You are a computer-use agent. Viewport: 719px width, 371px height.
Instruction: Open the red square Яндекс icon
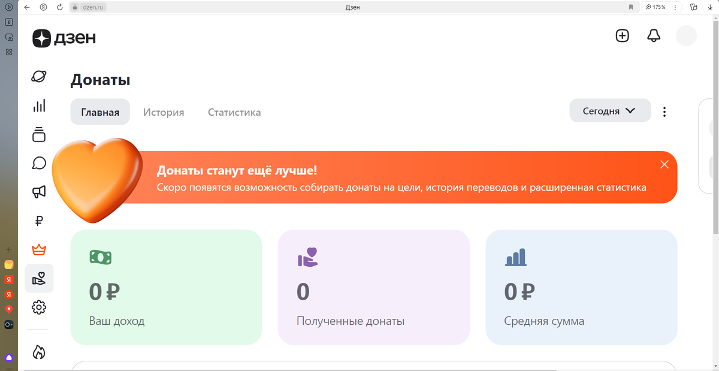9,279
